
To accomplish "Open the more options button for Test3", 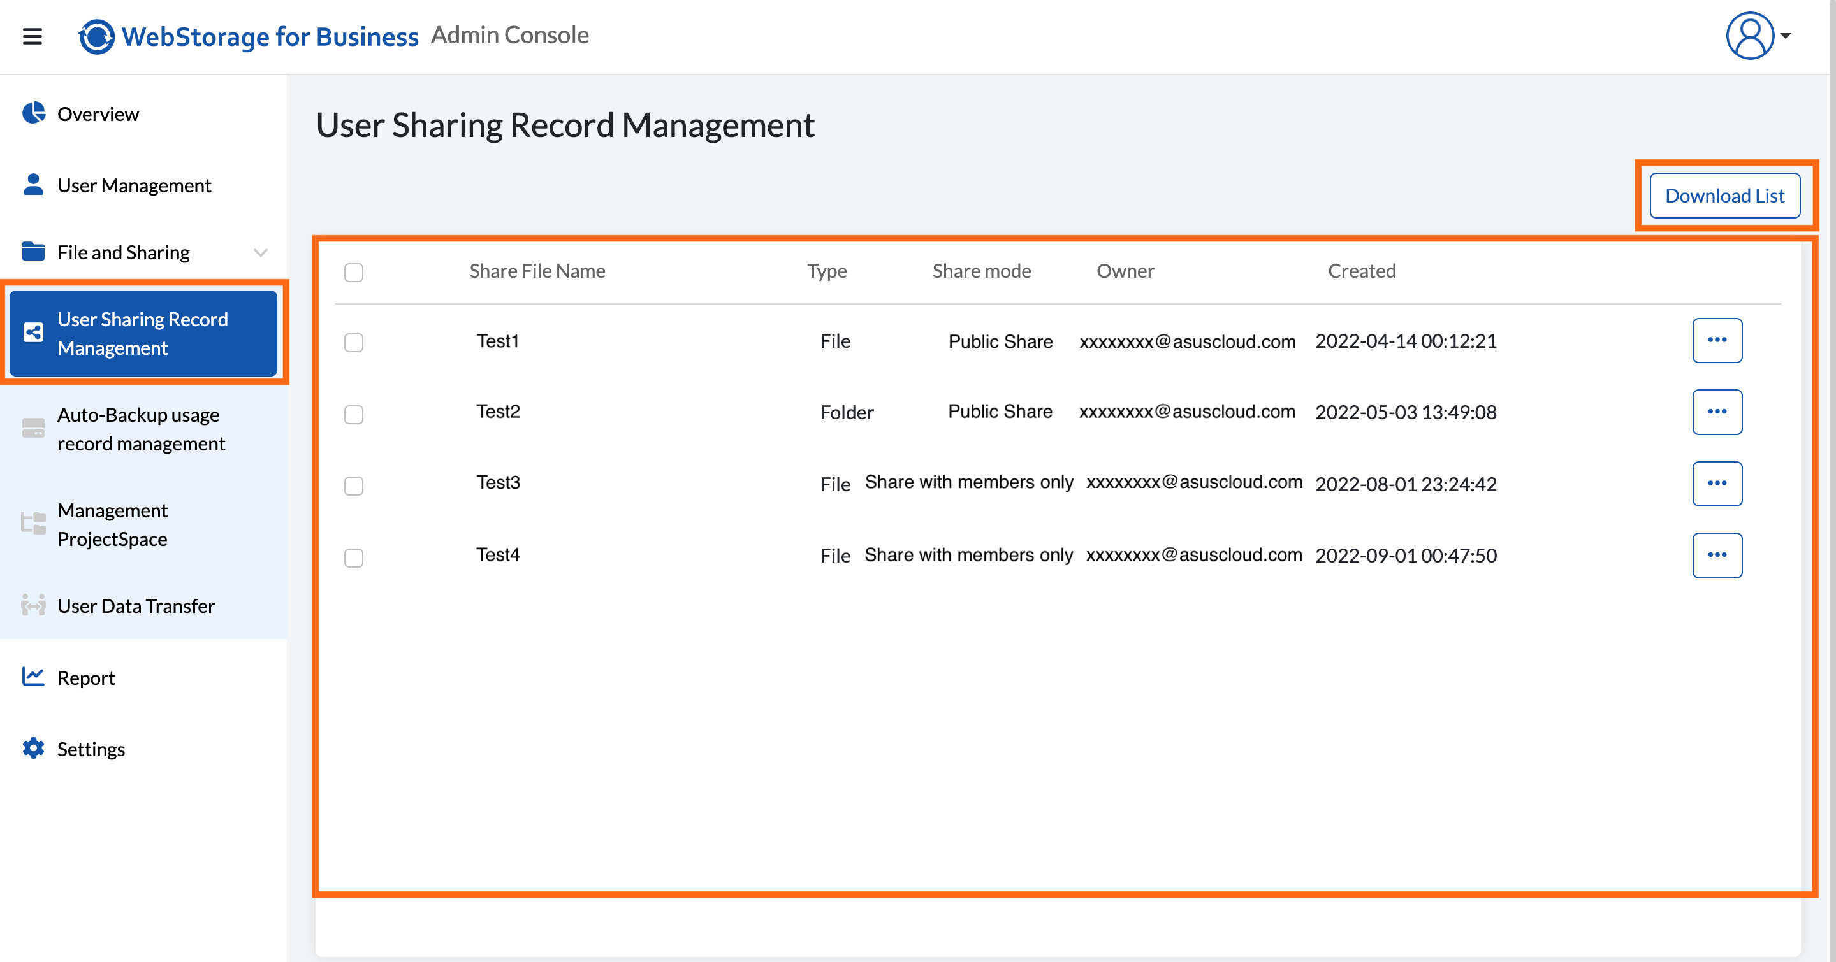I will (x=1717, y=484).
